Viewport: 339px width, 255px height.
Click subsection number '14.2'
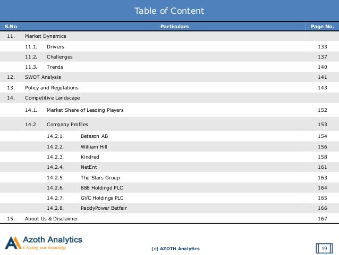(x=30, y=125)
